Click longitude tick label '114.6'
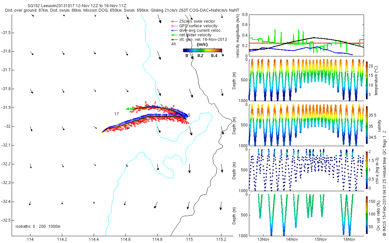 tap(125, 239)
